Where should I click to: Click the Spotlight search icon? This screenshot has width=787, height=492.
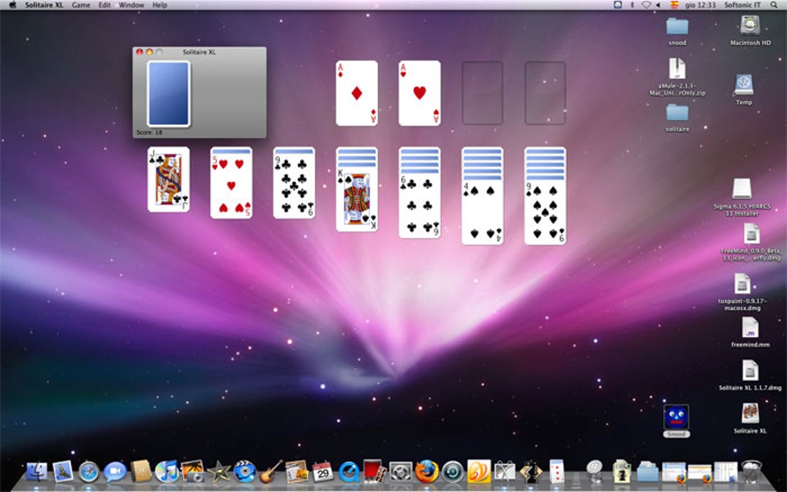point(774,5)
